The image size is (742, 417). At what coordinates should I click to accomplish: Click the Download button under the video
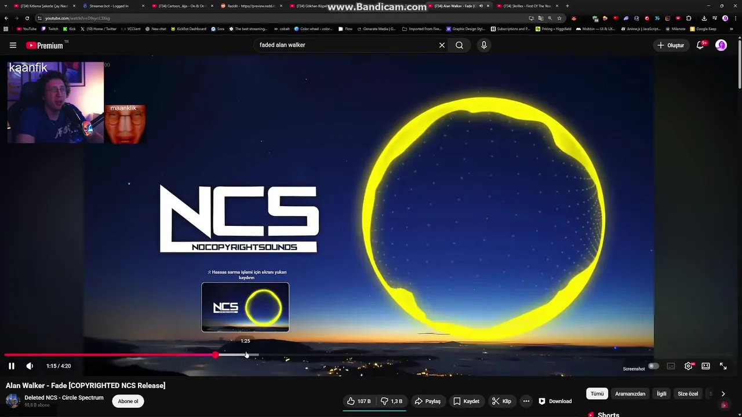coord(555,401)
